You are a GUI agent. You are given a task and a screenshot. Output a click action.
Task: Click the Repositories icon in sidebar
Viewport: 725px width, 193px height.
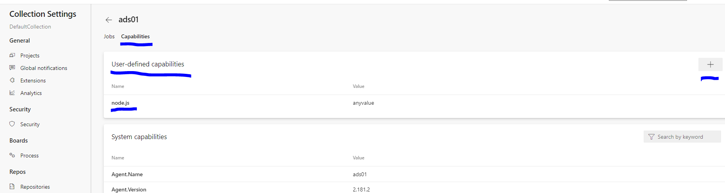pos(13,187)
